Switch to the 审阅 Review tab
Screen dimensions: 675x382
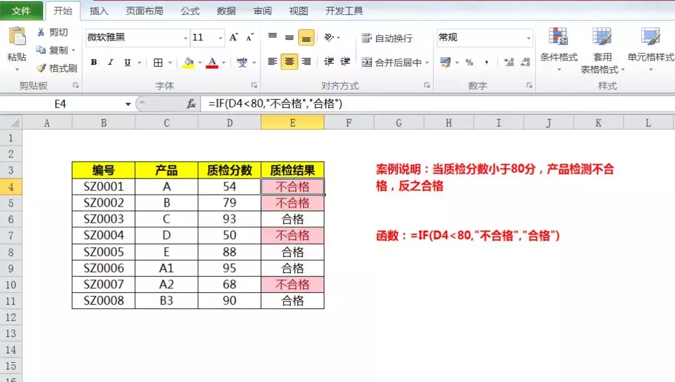[262, 11]
